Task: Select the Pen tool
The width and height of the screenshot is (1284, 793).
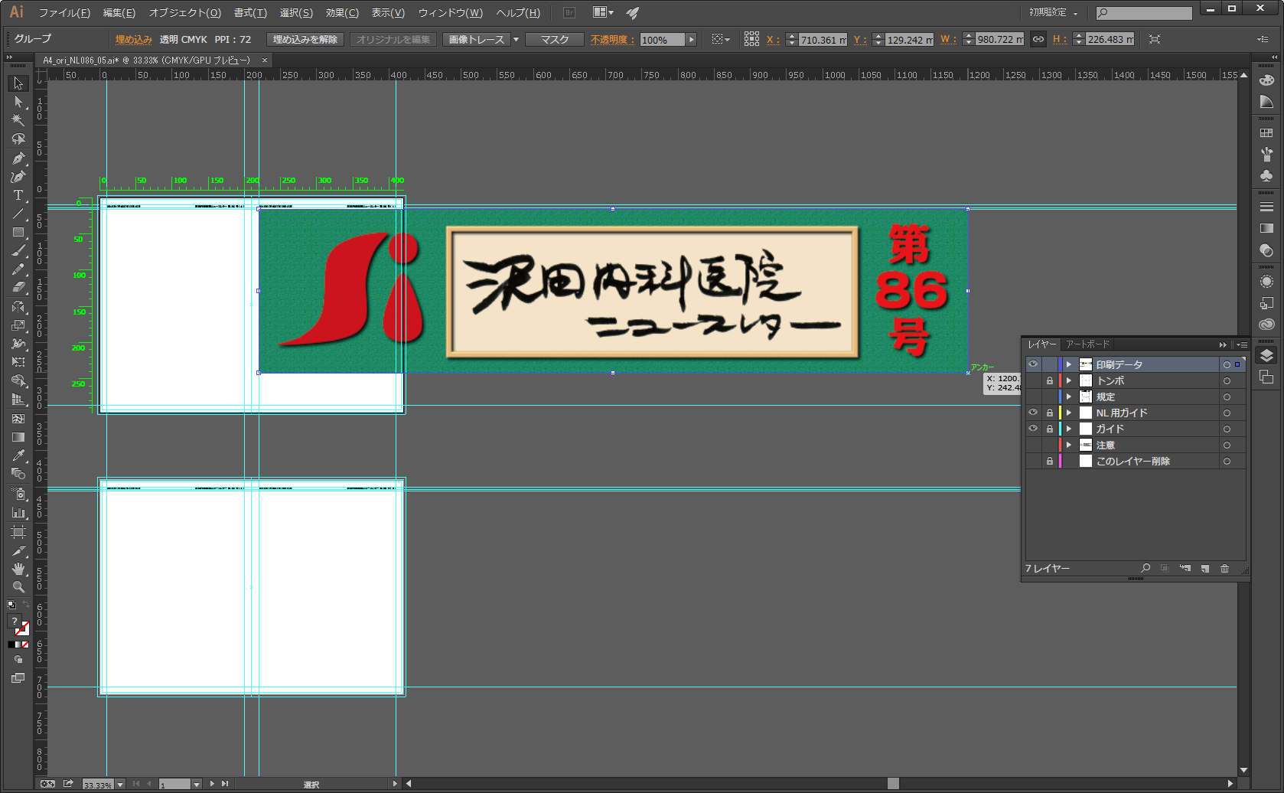Action: coord(18,158)
